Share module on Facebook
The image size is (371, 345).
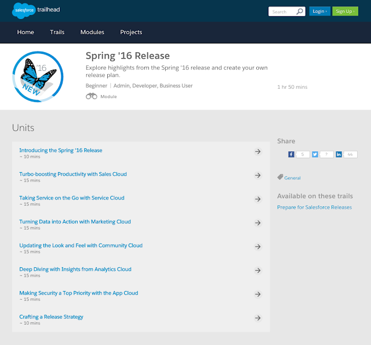pyautogui.click(x=291, y=154)
